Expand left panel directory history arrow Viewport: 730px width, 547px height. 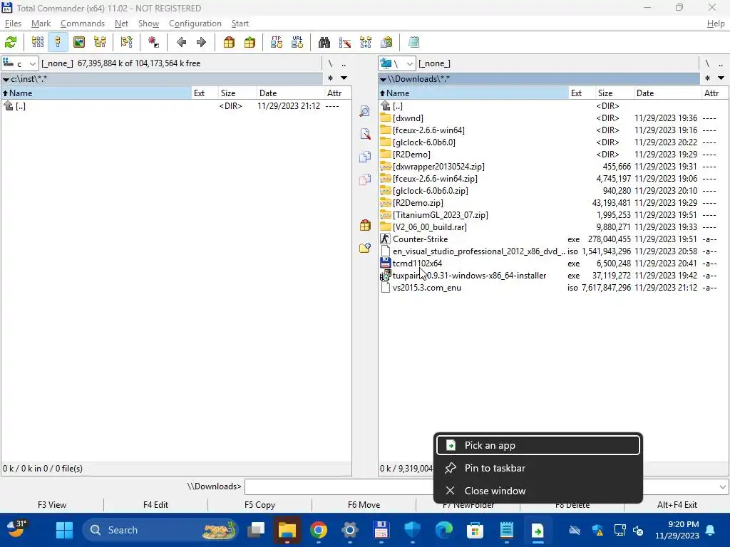[x=344, y=78]
